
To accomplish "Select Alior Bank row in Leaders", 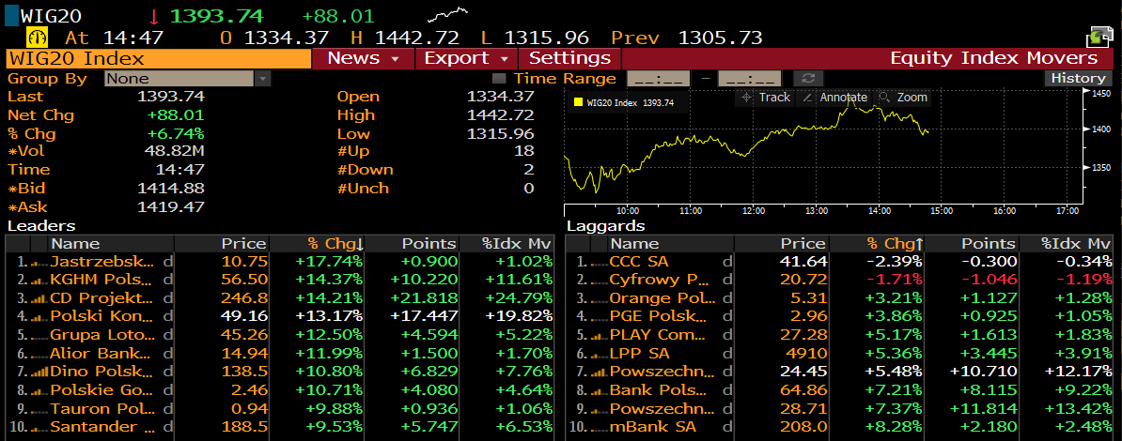I will (x=280, y=354).
